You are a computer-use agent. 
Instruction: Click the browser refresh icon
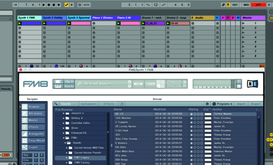tap(122, 104)
